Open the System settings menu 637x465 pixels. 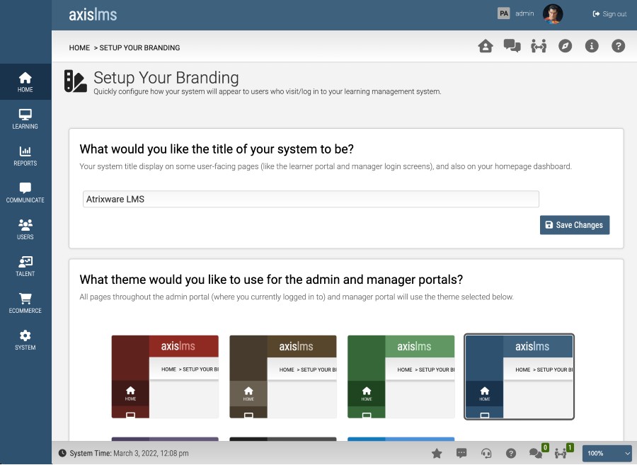coord(25,340)
